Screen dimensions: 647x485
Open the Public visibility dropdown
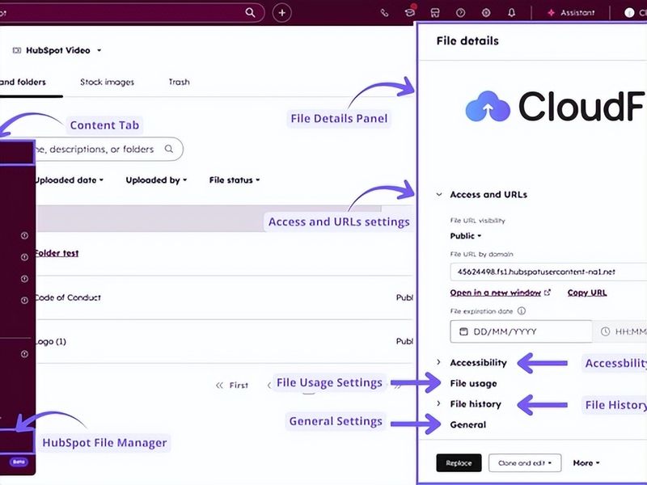(466, 236)
